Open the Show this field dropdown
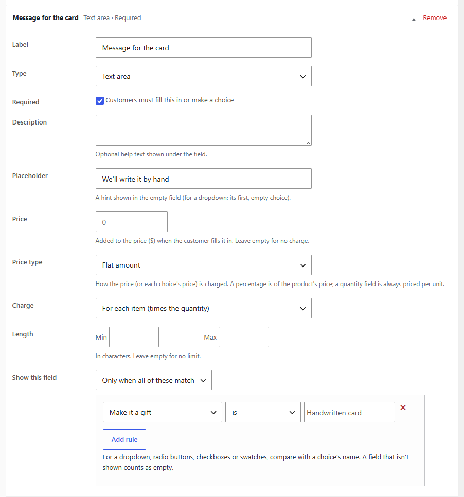This screenshot has width=464, height=497. click(154, 380)
